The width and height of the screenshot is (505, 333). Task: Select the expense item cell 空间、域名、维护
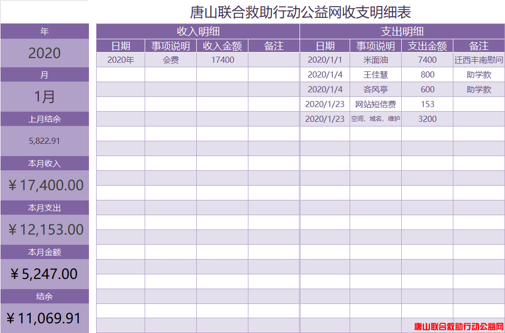click(376, 119)
